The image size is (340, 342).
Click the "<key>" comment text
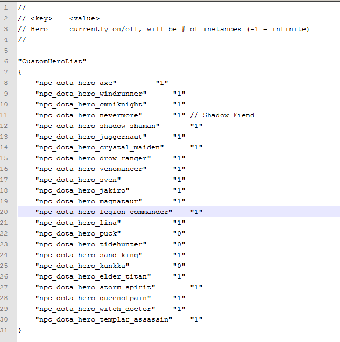41,18
